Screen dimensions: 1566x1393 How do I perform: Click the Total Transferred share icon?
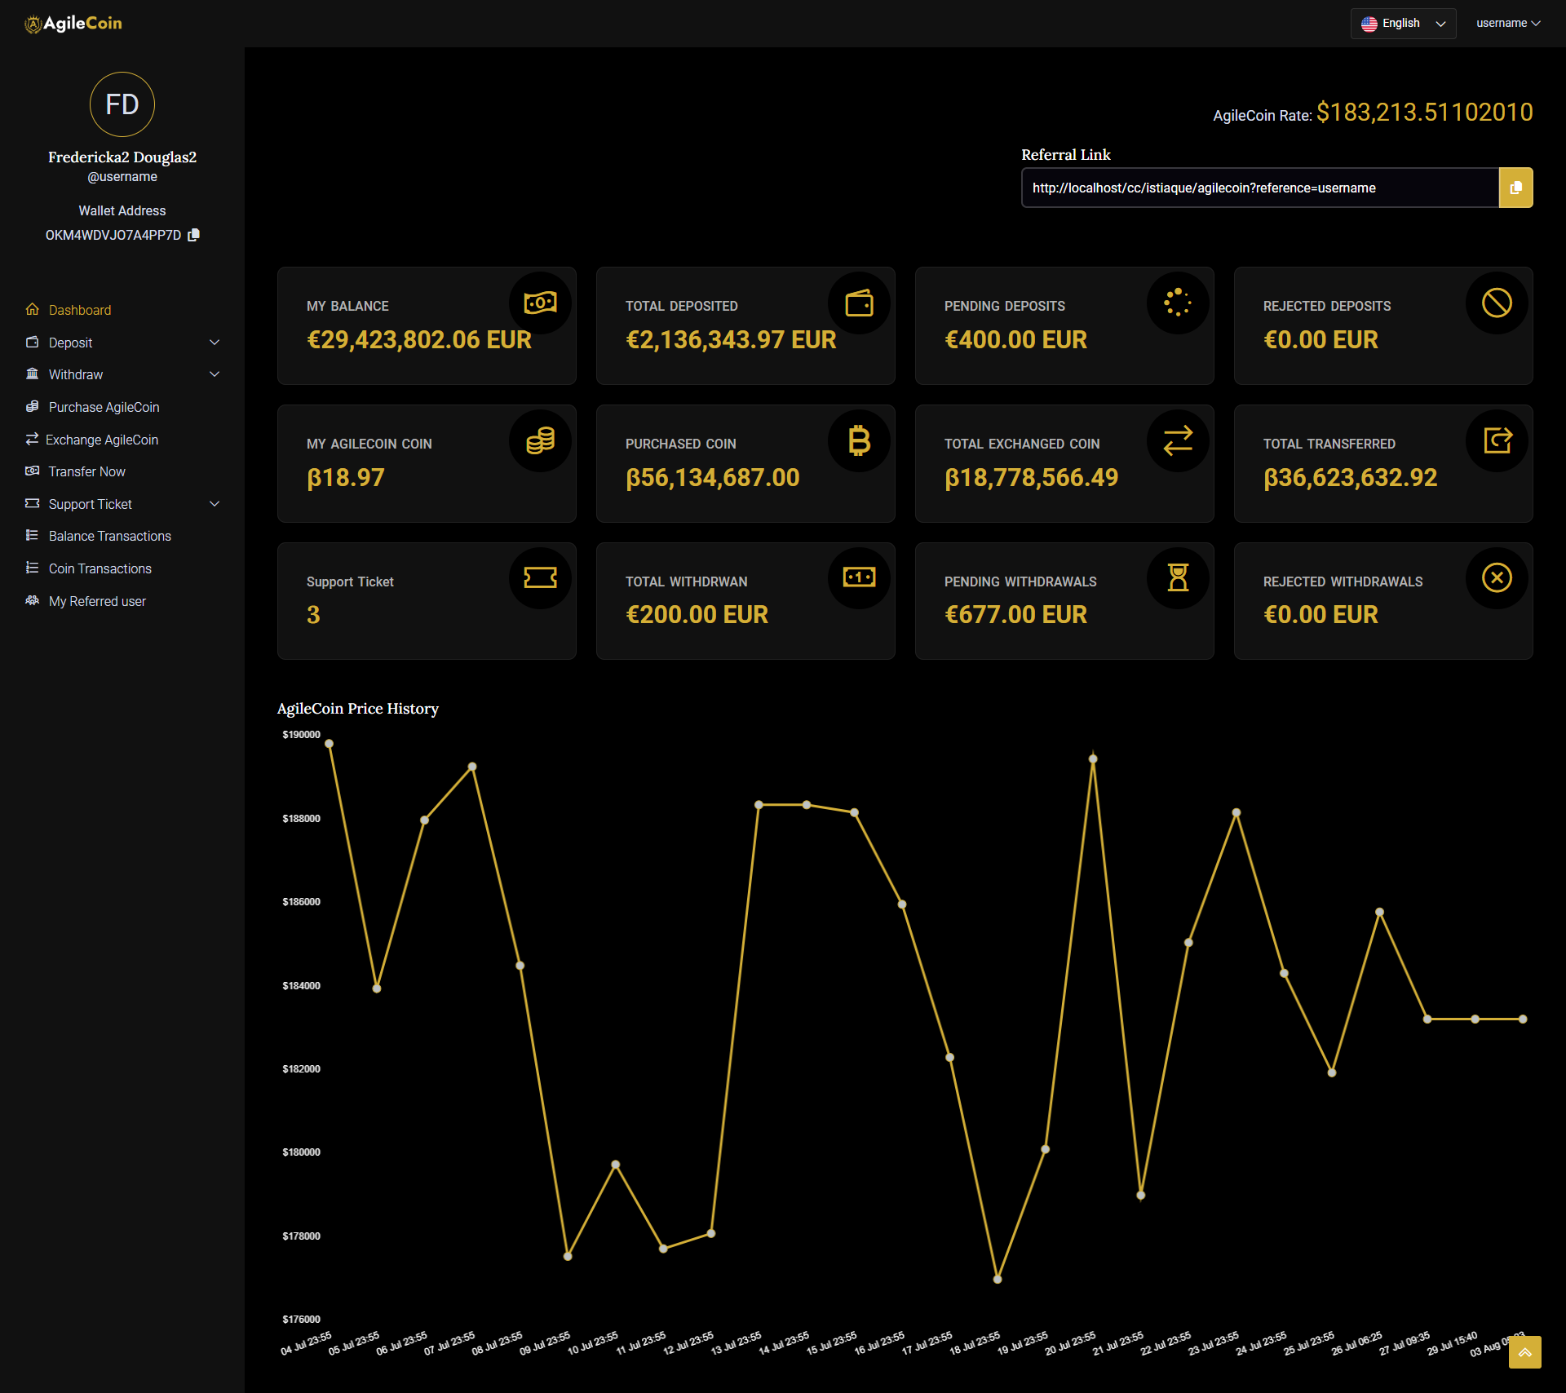tap(1497, 441)
